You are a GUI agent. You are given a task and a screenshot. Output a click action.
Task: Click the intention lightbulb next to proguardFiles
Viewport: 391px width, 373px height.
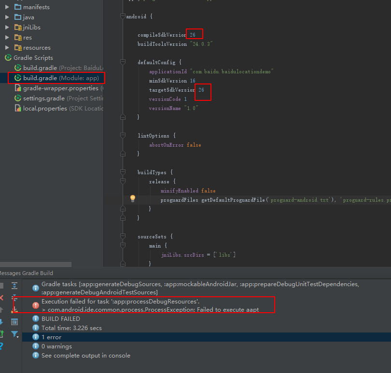[x=133, y=198]
